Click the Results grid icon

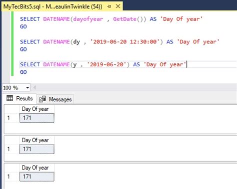(9, 98)
